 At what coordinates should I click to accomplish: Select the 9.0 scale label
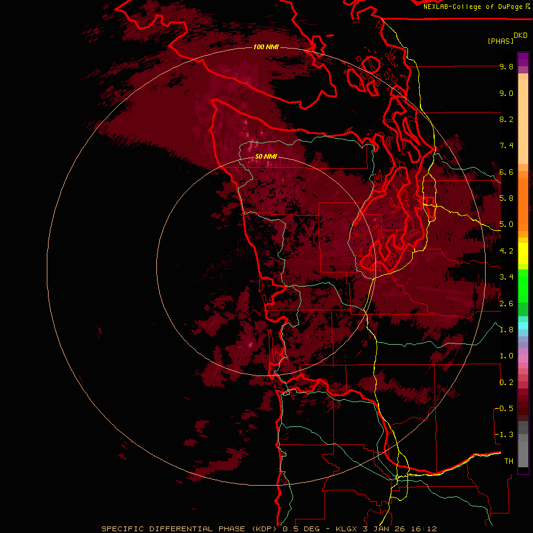pyautogui.click(x=506, y=93)
